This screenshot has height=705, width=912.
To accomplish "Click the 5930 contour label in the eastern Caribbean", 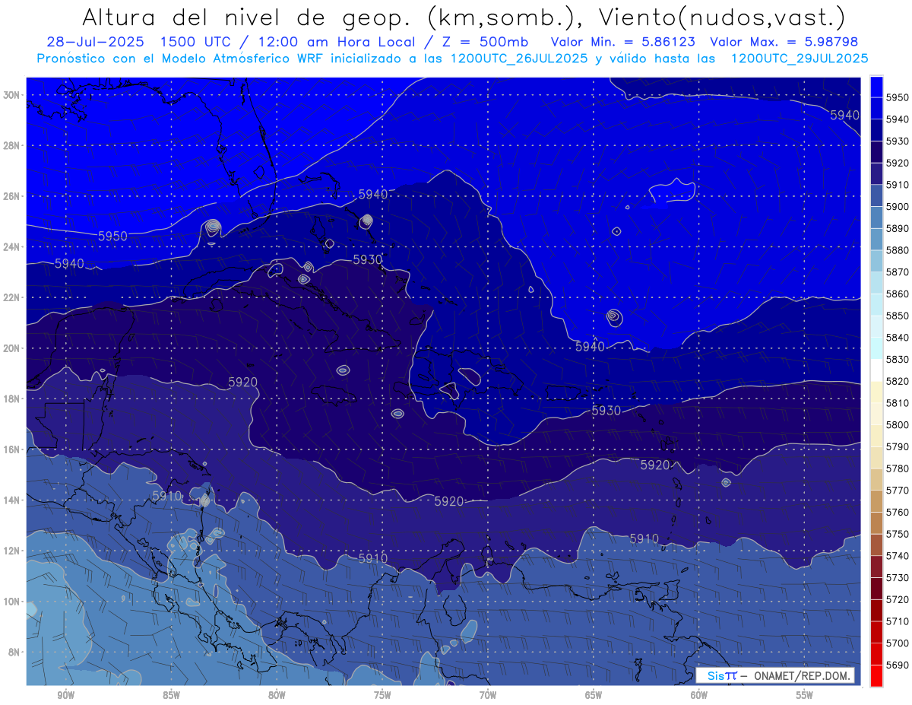I will [606, 411].
